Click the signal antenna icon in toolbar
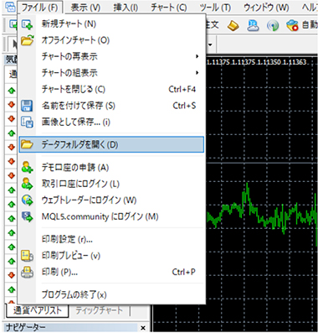This screenshot has width=318, height=333. 273,26
